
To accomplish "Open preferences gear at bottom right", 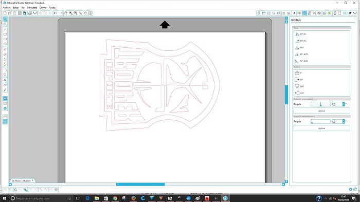I will point(350,189).
